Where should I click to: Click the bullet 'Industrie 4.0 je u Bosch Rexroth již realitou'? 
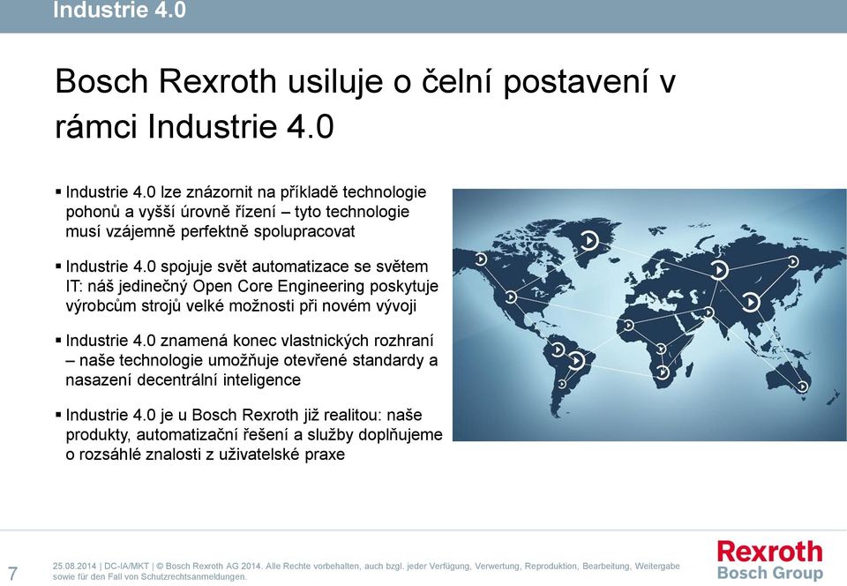point(224,415)
